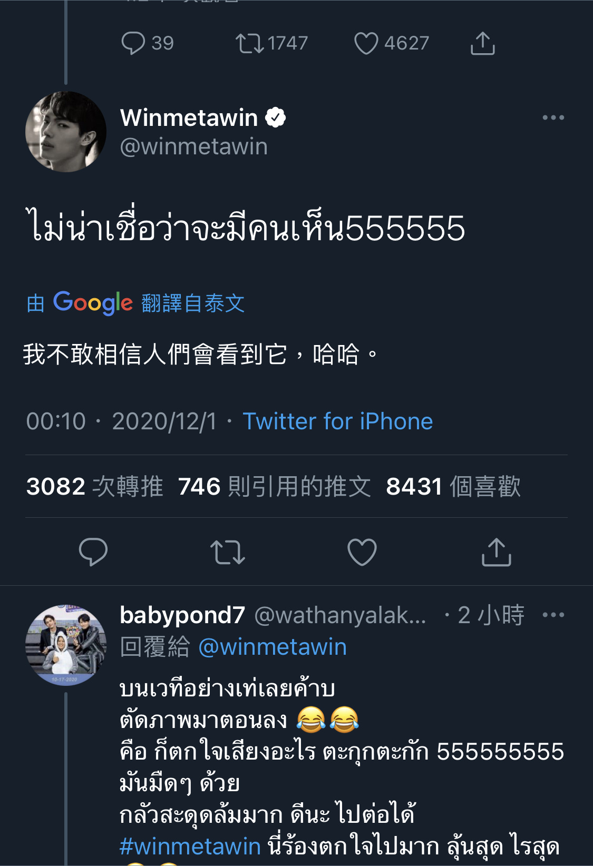The height and width of the screenshot is (866, 593).
Task: View the 3082 retweets list
Action: pos(95,486)
